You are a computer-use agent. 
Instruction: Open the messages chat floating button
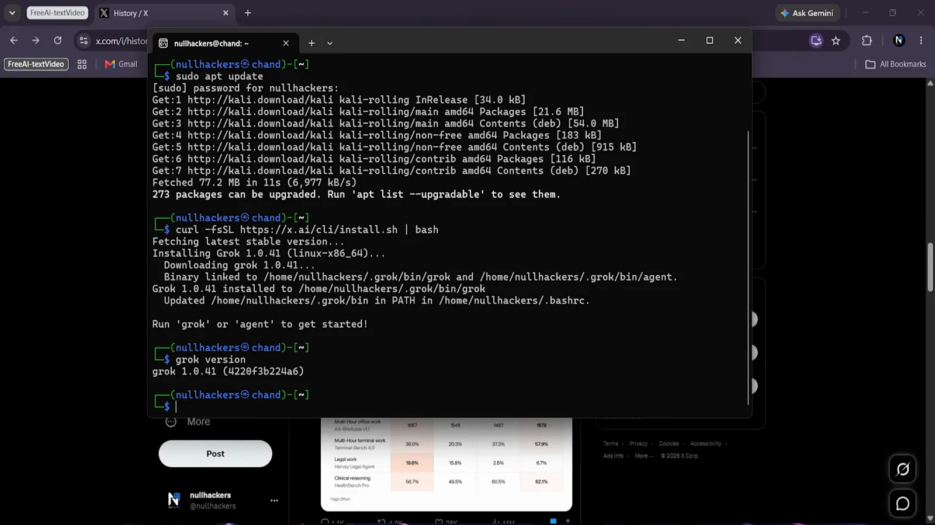902,503
